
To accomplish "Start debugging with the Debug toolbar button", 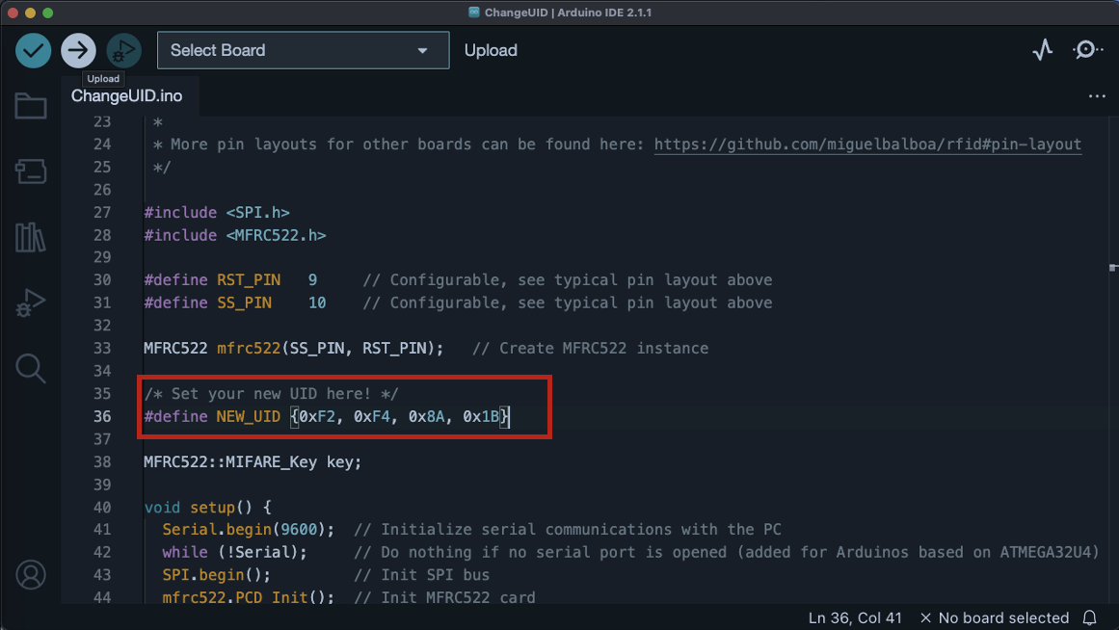I will (123, 51).
